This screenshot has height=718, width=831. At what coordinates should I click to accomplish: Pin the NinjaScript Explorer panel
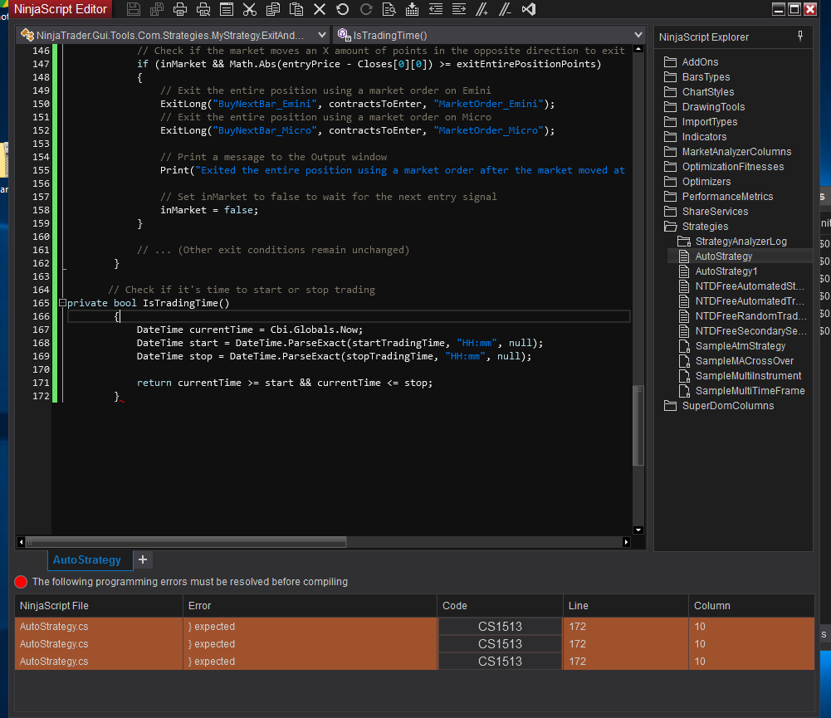[799, 37]
